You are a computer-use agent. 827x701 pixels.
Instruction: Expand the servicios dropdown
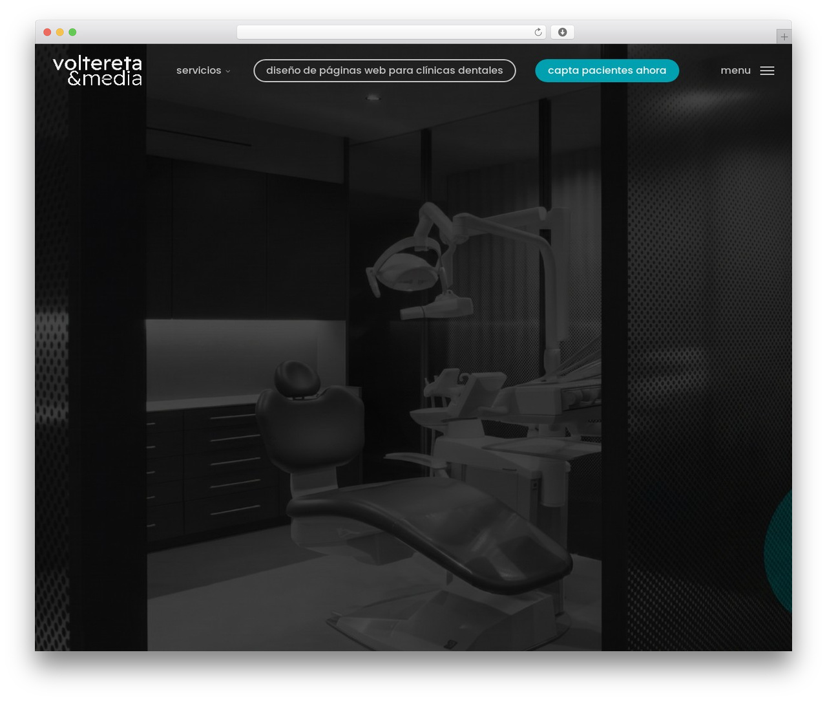pos(203,70)
